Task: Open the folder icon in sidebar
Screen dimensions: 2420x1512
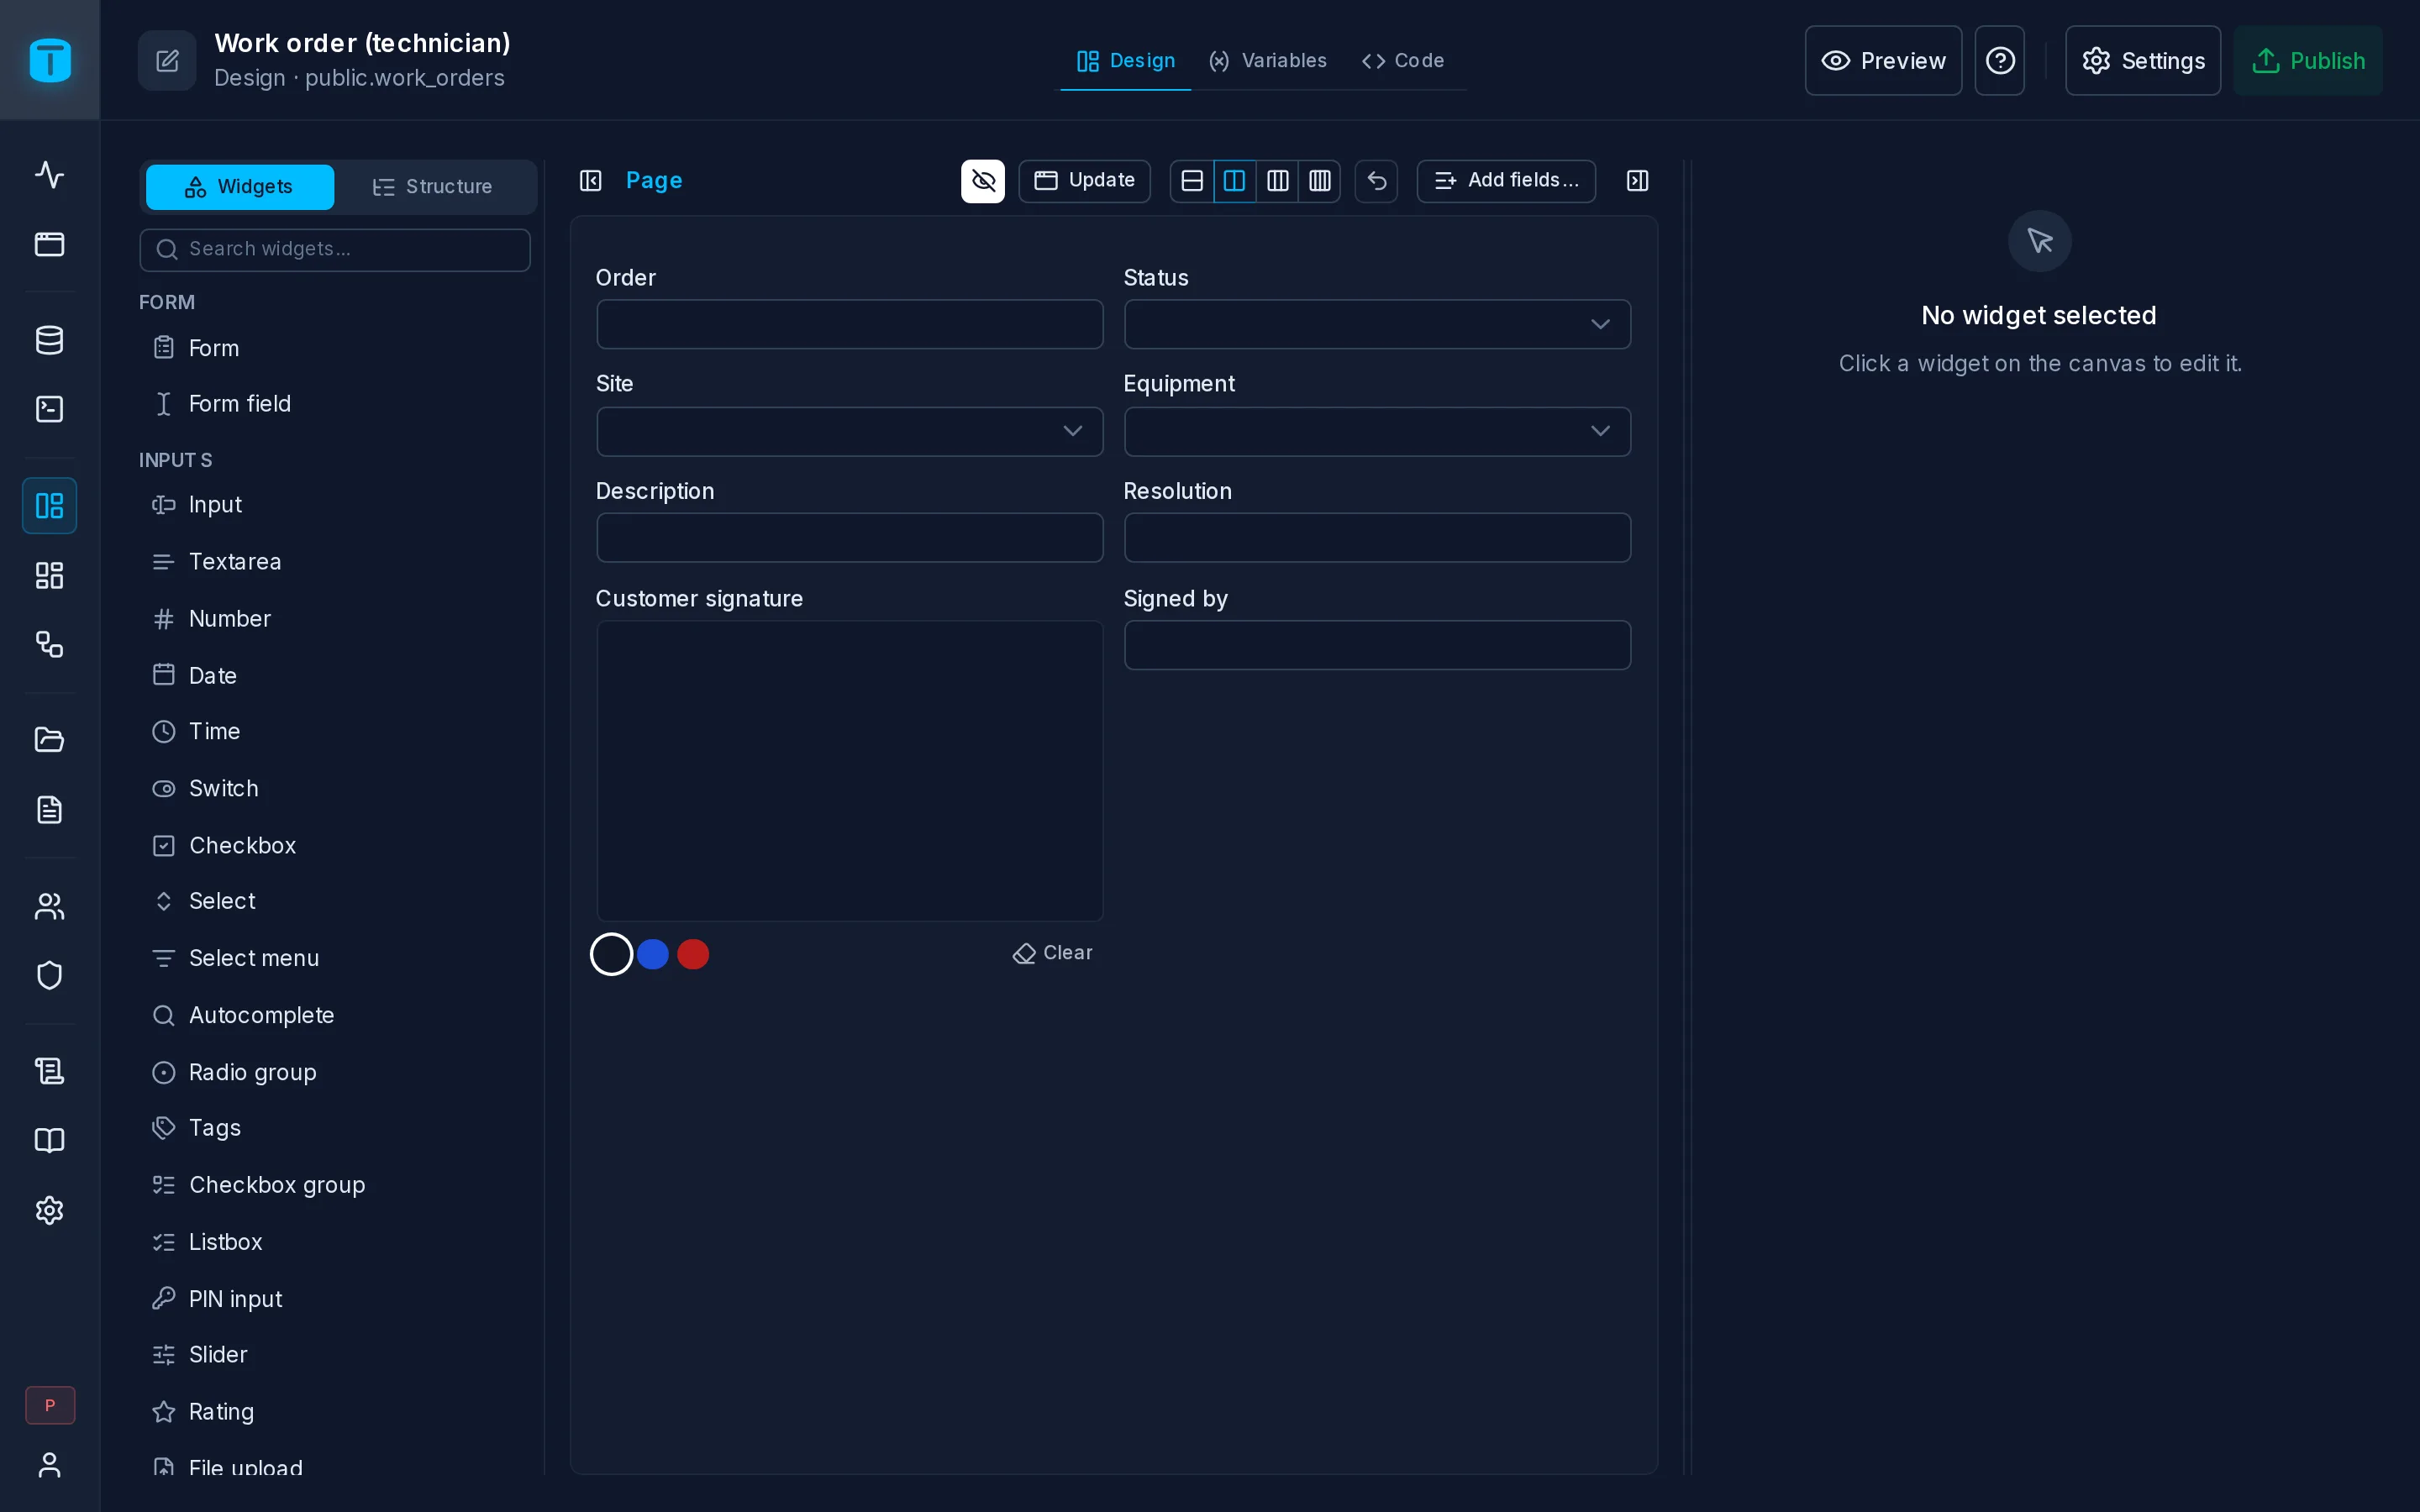Action: (49, 740)
